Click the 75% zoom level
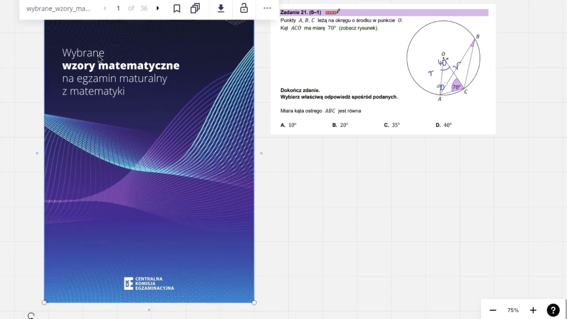This screenshot has width=567, height=319. 513,310
